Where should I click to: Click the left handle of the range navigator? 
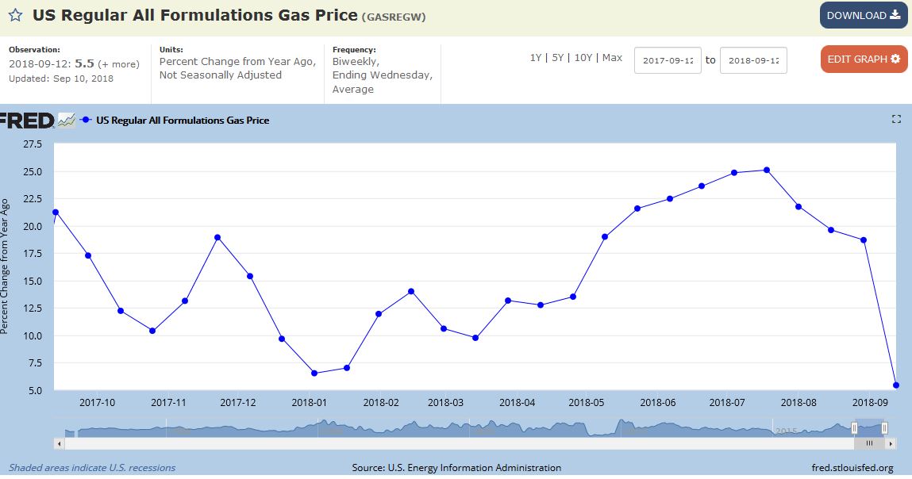point(854,428)
